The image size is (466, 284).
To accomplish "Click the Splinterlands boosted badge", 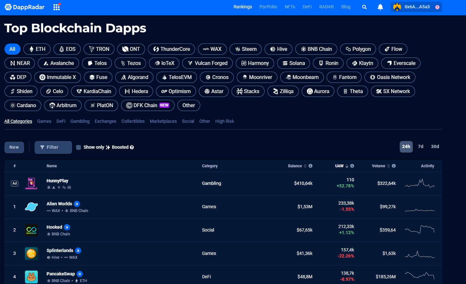I will pyautogui.click(x=78, y=250).
